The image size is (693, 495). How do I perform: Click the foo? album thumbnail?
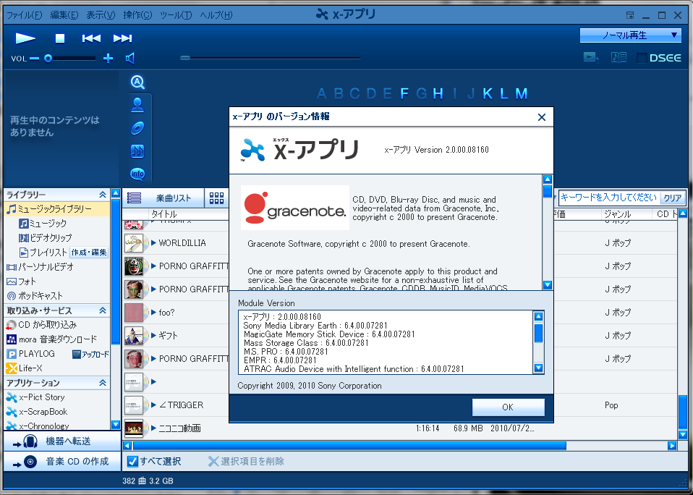[134, 312]
